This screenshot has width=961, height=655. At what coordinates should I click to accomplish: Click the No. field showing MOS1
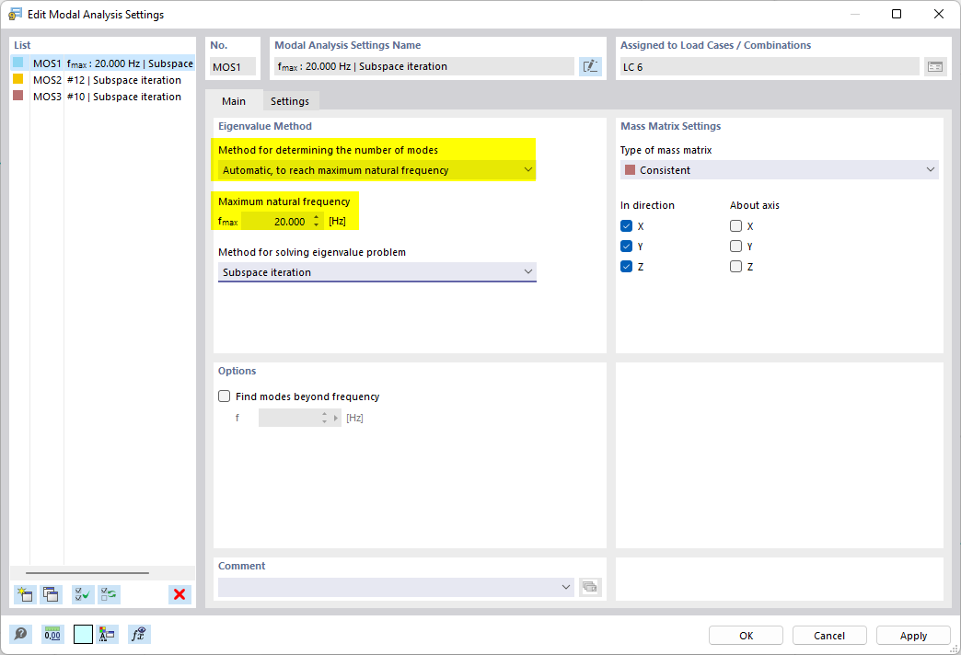pos(233,67)
